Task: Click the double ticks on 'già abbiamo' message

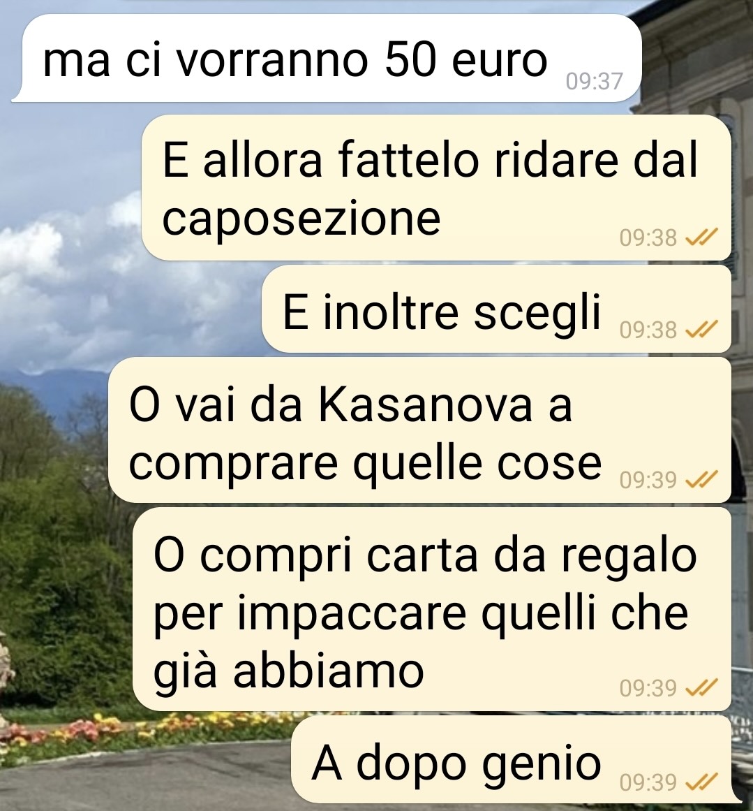Action: 701,687
